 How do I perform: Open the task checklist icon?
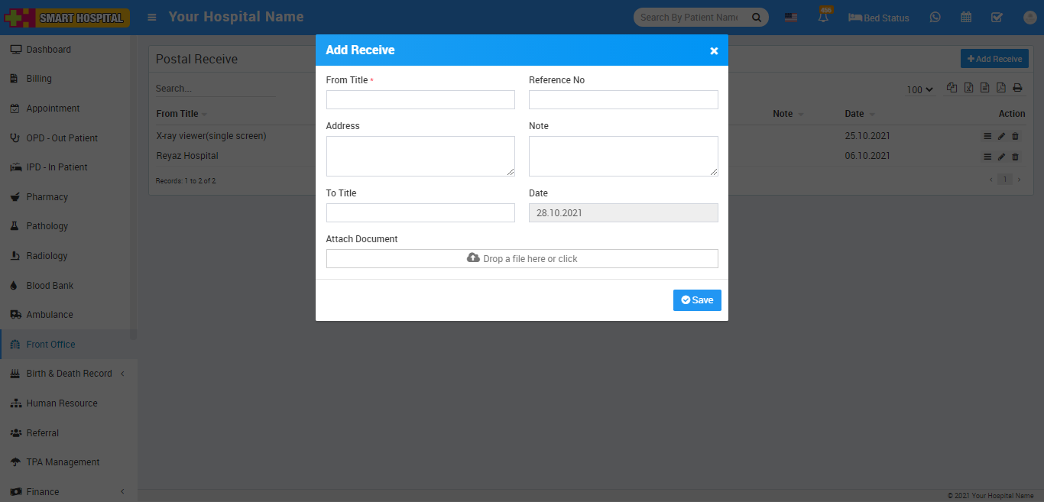click(x=997, y=18)
